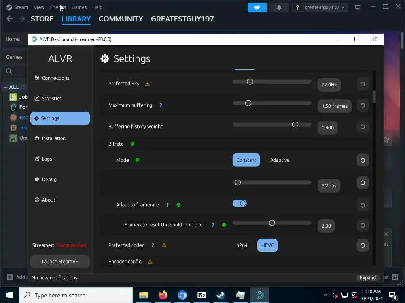
Task: Show help for Maximum buffering
Action: pyautogui.click(x=161, y=105)
